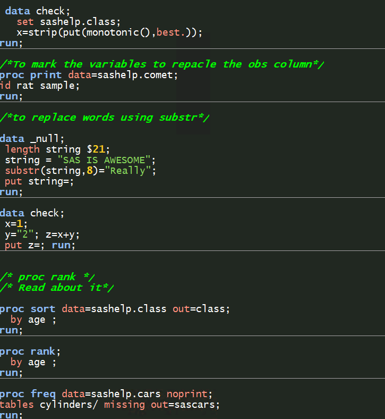Click the "out=class" option in proc sort

199,309
